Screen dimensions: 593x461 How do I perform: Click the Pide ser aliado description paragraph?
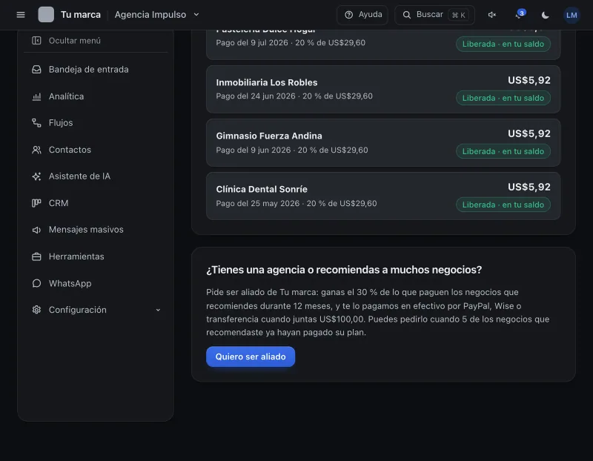(378, 312)
